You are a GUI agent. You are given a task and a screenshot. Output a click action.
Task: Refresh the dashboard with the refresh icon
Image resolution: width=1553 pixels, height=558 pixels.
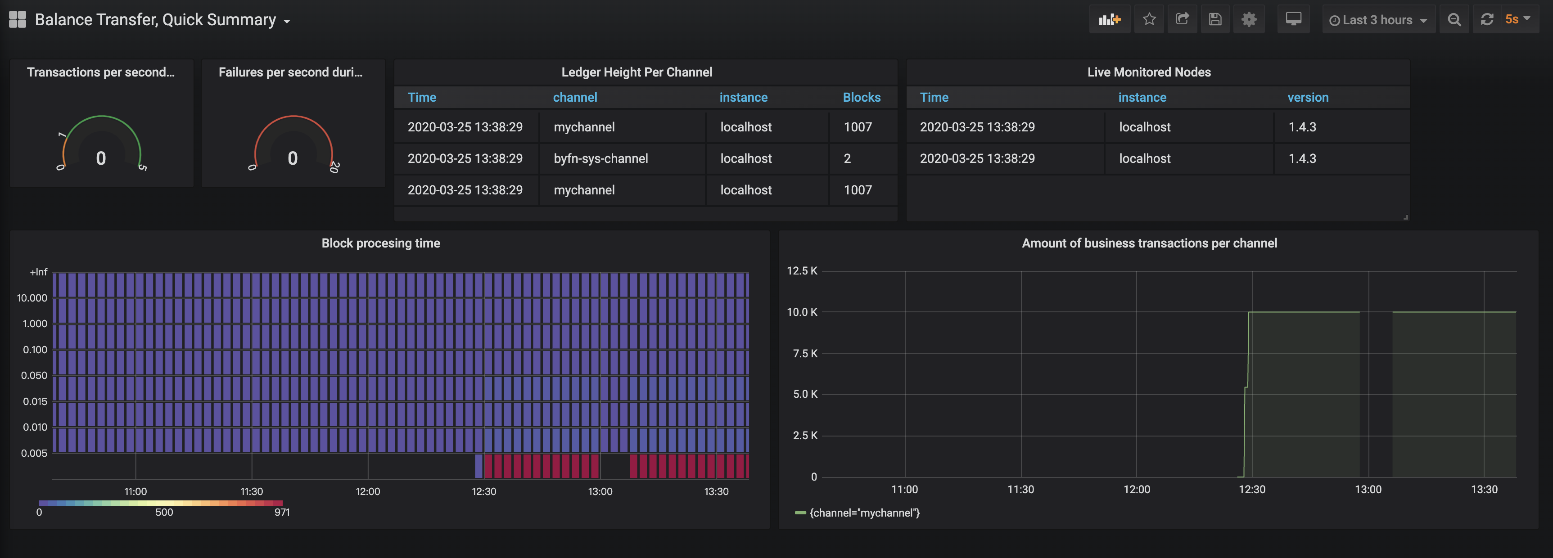tap(1487, 19)
